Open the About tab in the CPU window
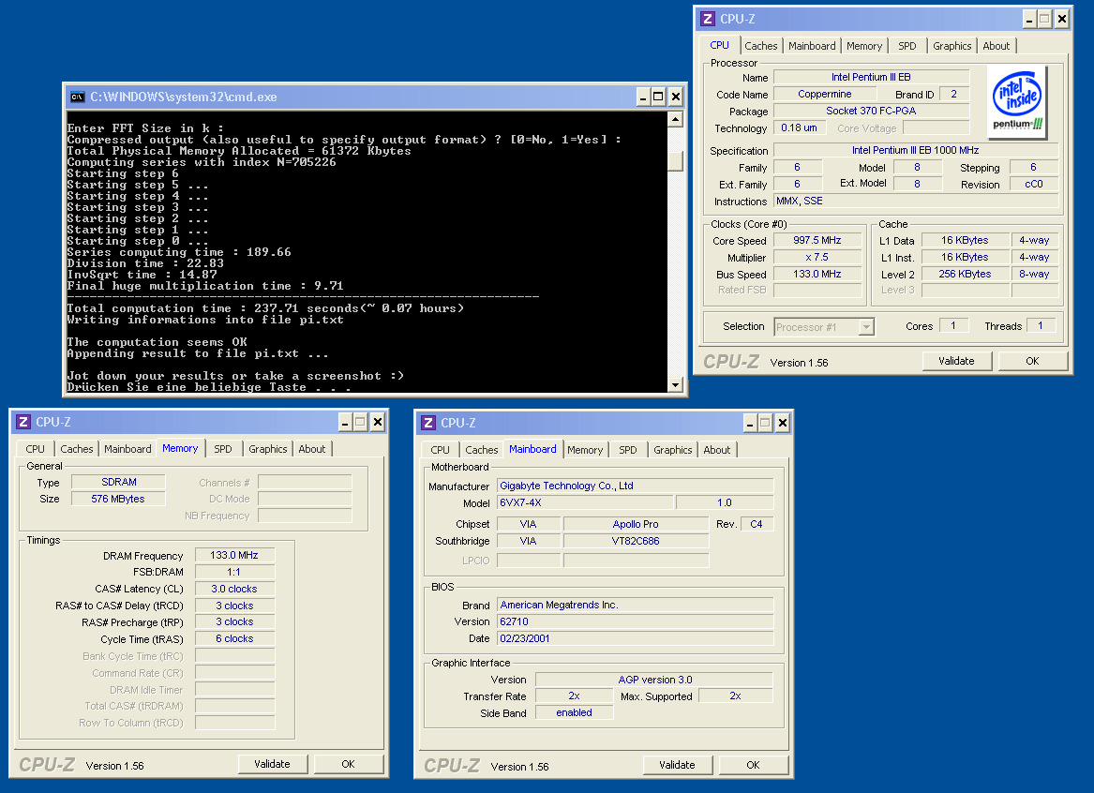Image resolution: width=1094 pixels, height=793 pixels. click(996, 46)
